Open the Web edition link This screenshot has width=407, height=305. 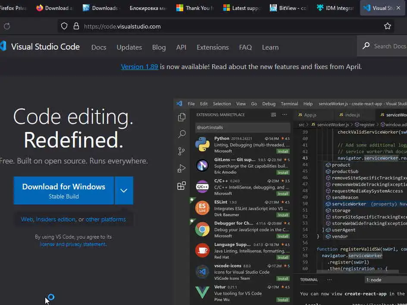click(x=27, y=219)
